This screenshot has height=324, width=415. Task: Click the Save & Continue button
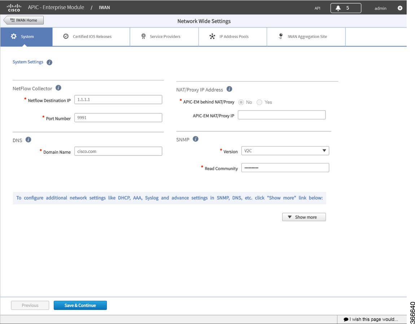pos(80,305)
